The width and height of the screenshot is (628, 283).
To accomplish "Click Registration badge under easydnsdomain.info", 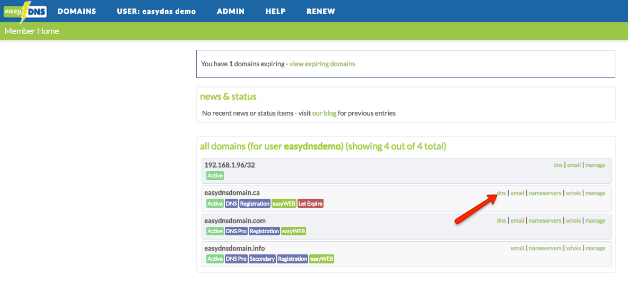I will (x=293, y=259).
